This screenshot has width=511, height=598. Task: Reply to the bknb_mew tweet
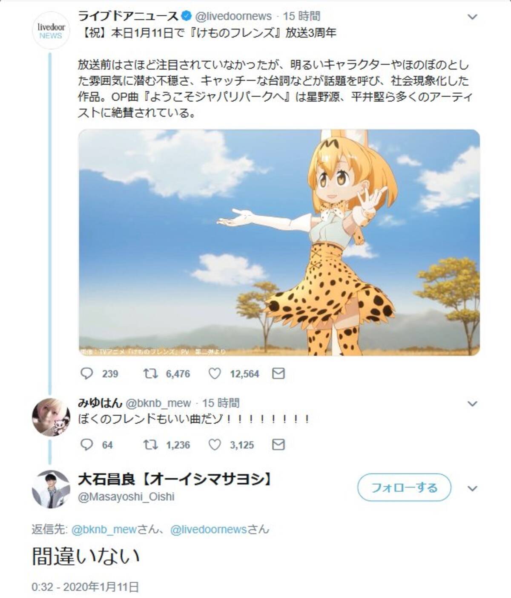pyautogui.click(x=87, y=445)
